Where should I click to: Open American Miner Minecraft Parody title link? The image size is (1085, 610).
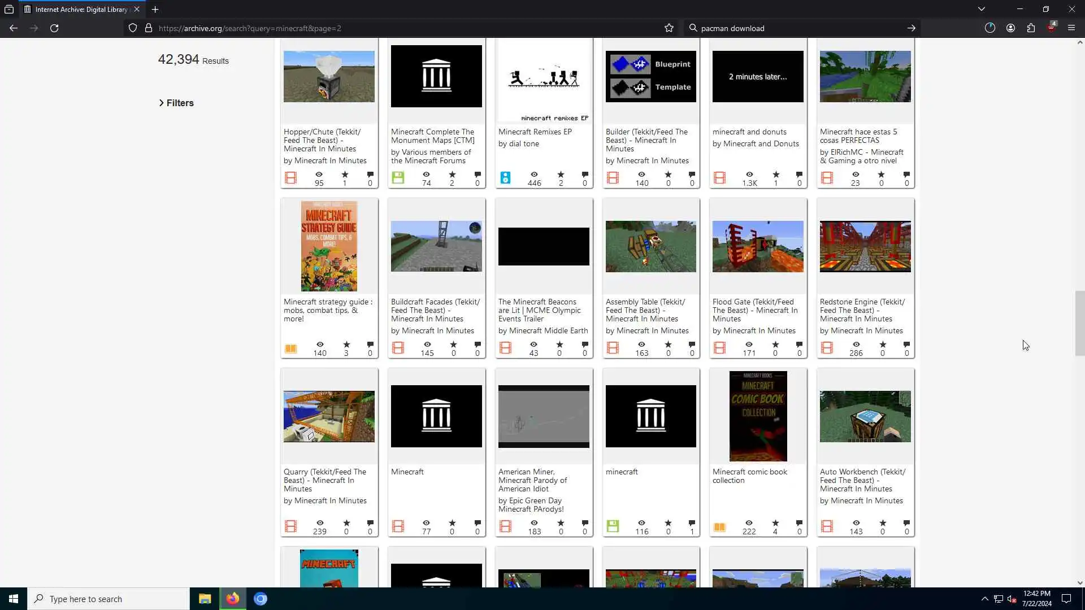(x=532, y=480)
